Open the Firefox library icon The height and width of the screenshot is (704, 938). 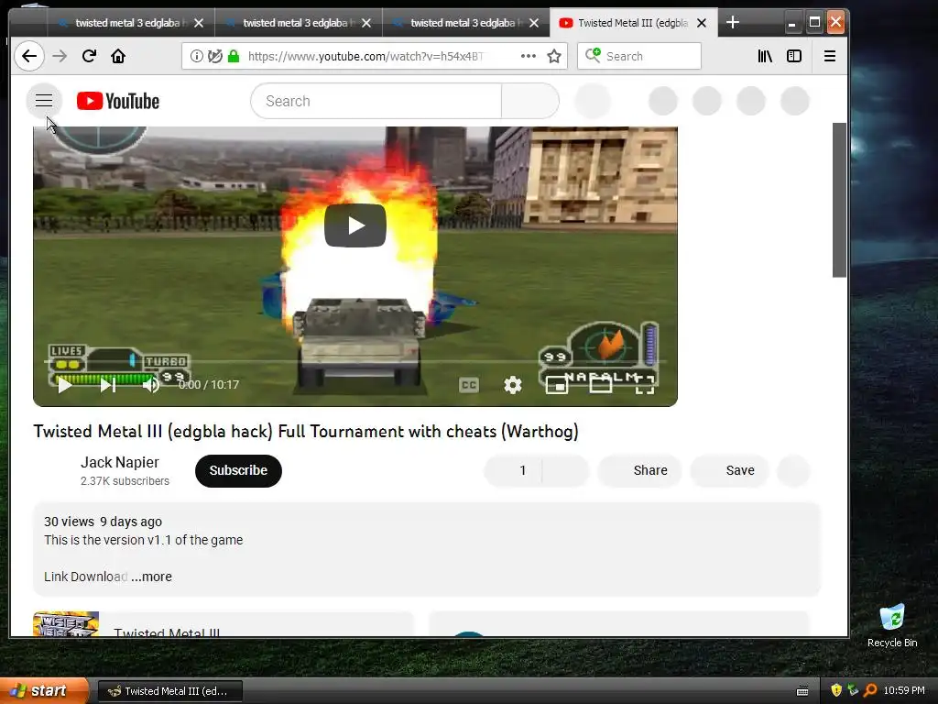[765, 56]
